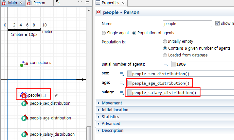
Task: Click the Main tab agent icon
Action: coord(4,3)
